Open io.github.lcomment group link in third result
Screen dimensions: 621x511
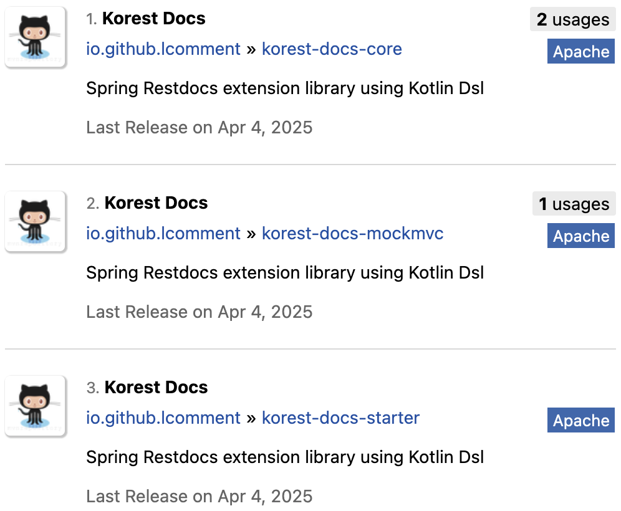pos(163,418)
